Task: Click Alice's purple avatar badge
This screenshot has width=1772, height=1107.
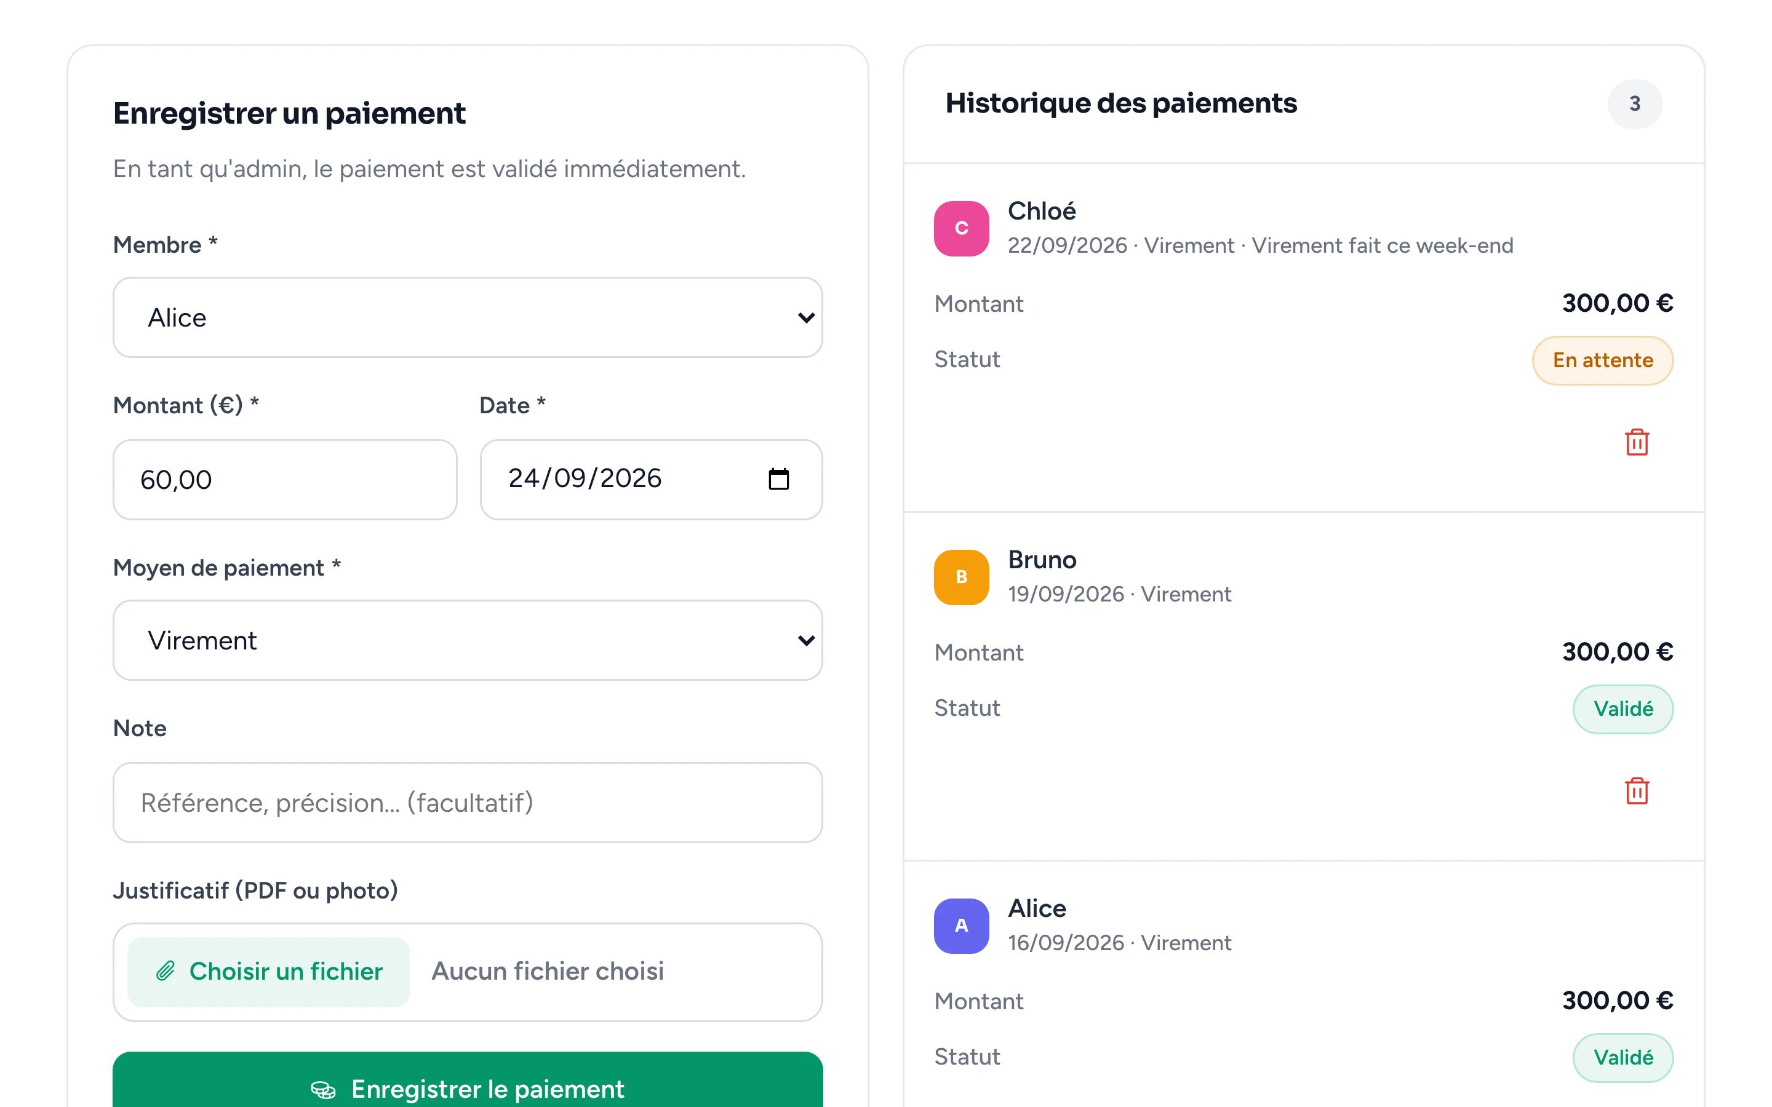Action: coord(960,926)
